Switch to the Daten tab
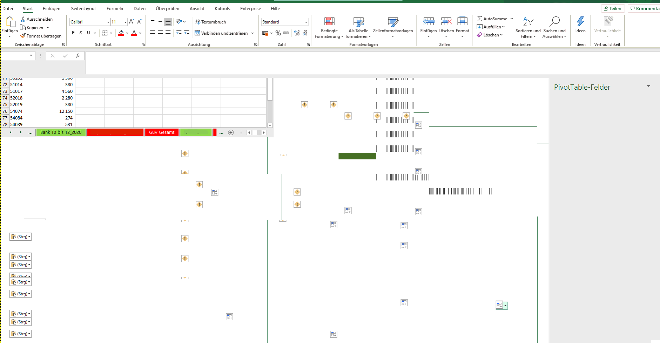 (x=140, y=8)
